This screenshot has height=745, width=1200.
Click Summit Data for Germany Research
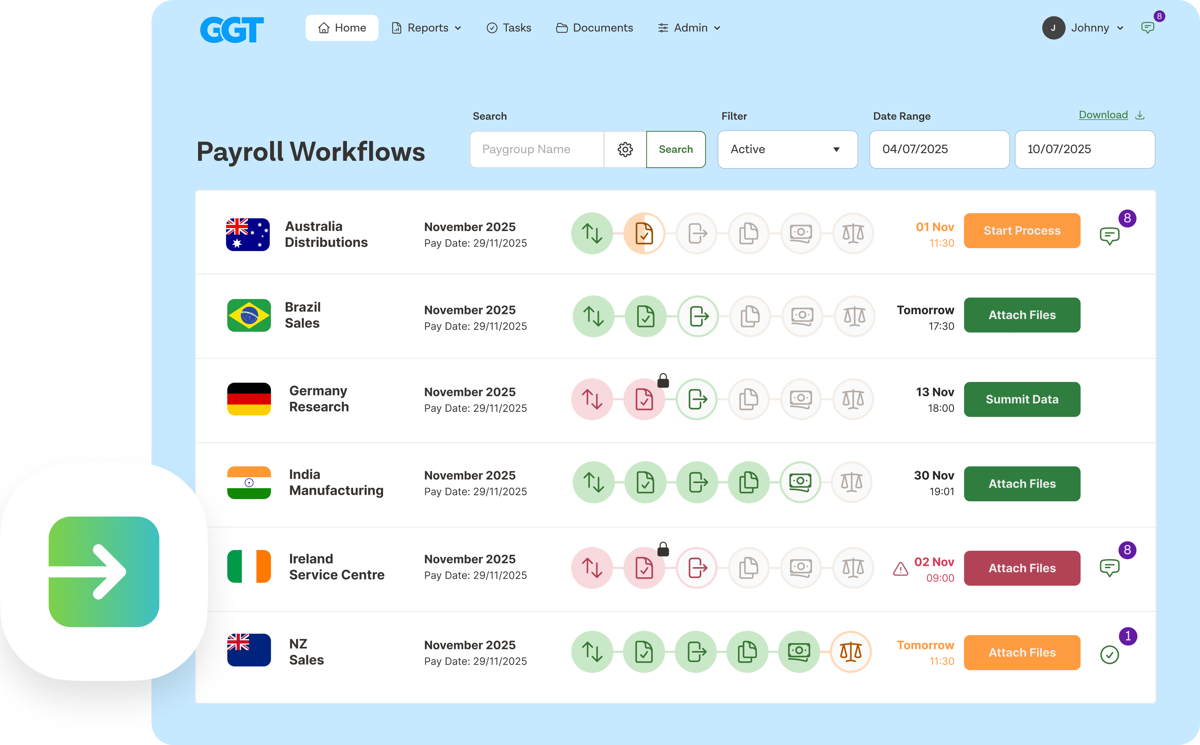coord(1022,399)
